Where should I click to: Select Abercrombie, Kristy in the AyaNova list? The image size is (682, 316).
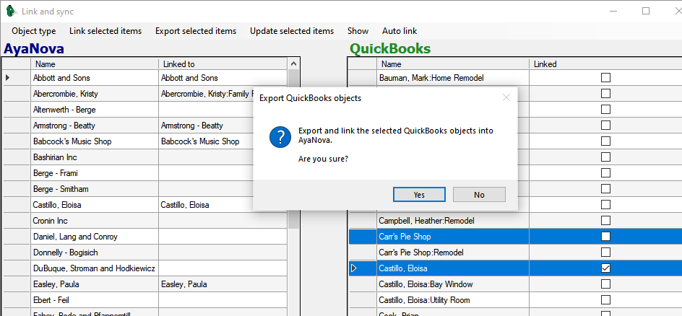[95, 94]
